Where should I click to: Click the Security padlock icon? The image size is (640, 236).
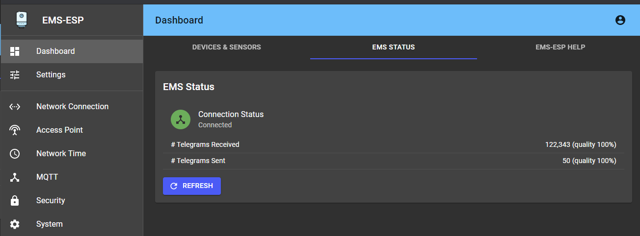tap(15, 201)
